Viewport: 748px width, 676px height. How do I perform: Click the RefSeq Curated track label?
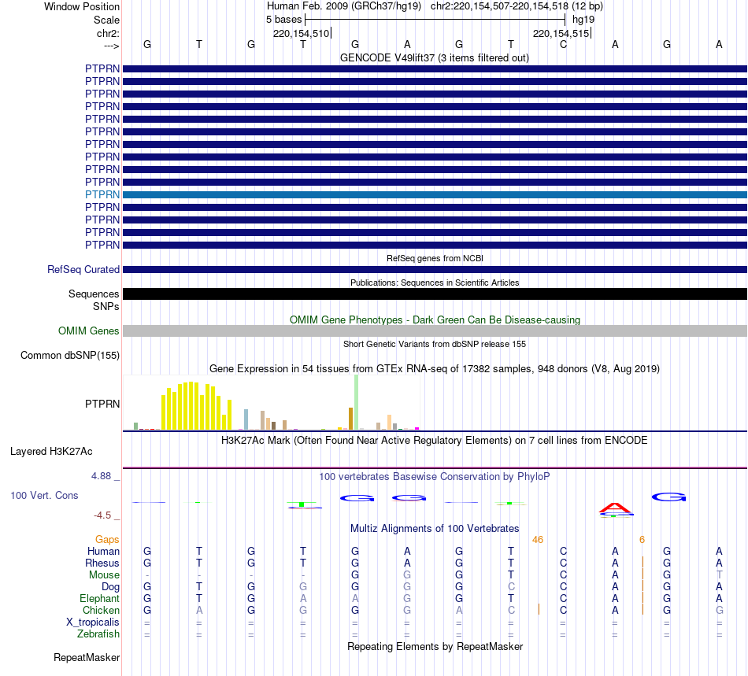pyautogui.click(x=83, y=269)
